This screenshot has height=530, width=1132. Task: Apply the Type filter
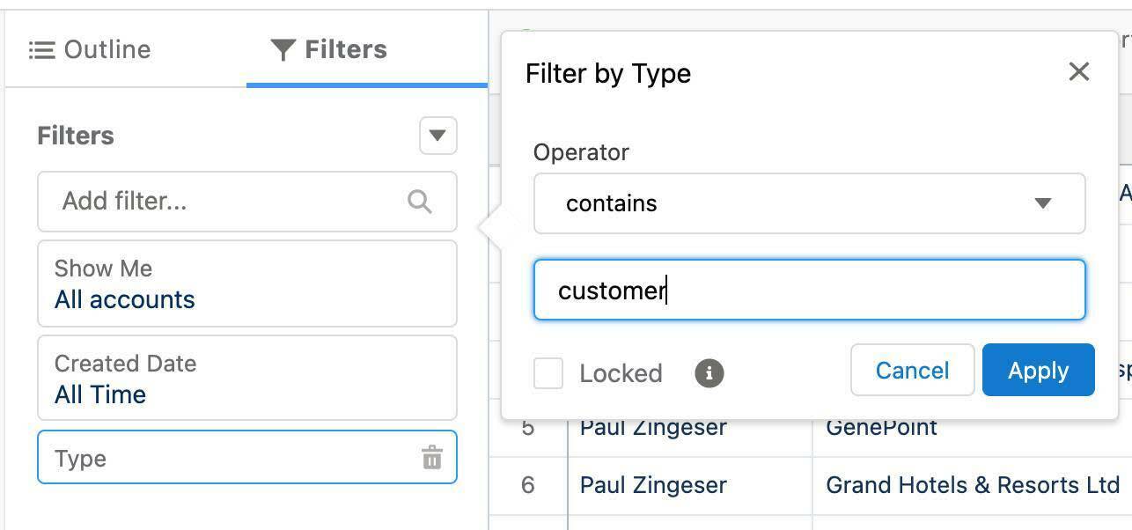(1038, 370)
